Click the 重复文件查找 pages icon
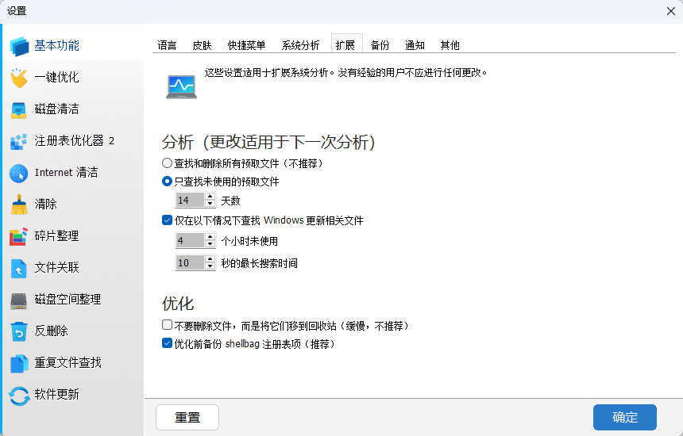 click(19, 363)
